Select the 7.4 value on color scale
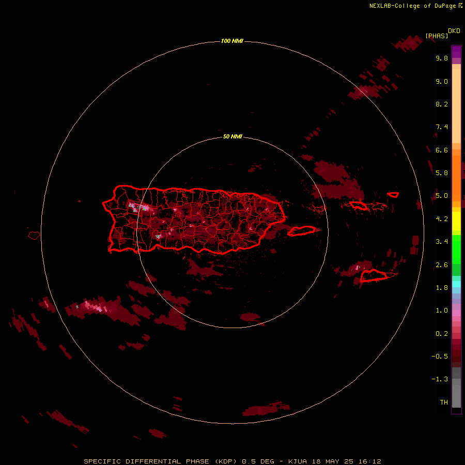465x465 pixels. tap(442, 127)
